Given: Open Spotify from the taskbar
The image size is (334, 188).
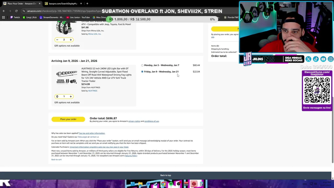Looking at the screenshot, I should click(171, 184).
